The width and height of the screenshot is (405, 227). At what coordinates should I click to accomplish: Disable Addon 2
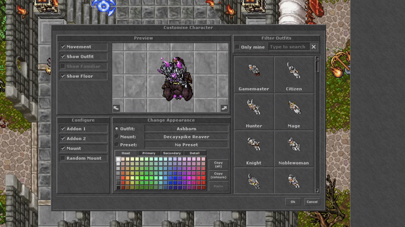[63, 138]
